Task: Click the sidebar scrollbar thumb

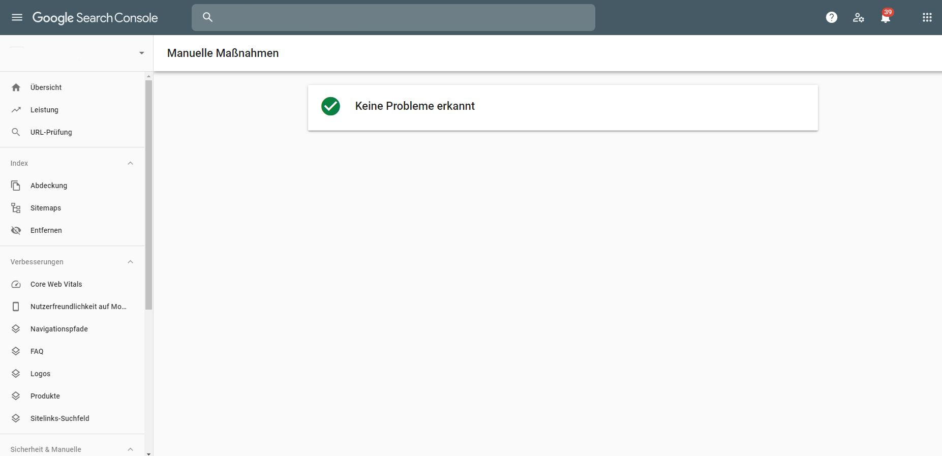Action: [x=148, y=195]
